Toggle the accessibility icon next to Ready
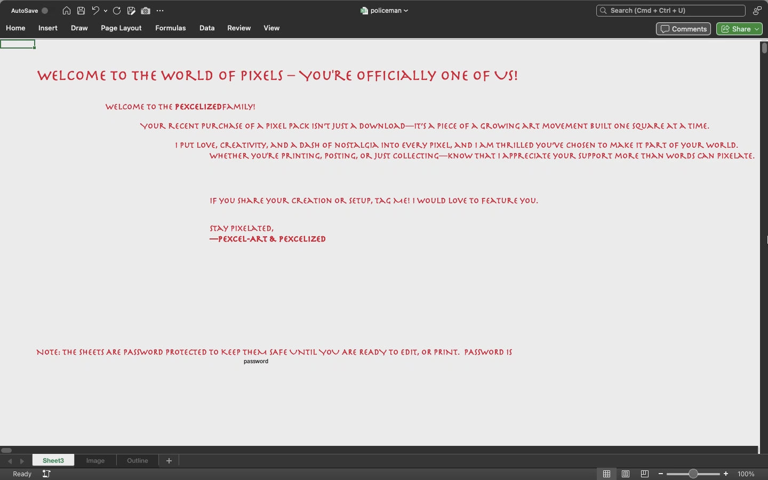 tap(46, 474)
